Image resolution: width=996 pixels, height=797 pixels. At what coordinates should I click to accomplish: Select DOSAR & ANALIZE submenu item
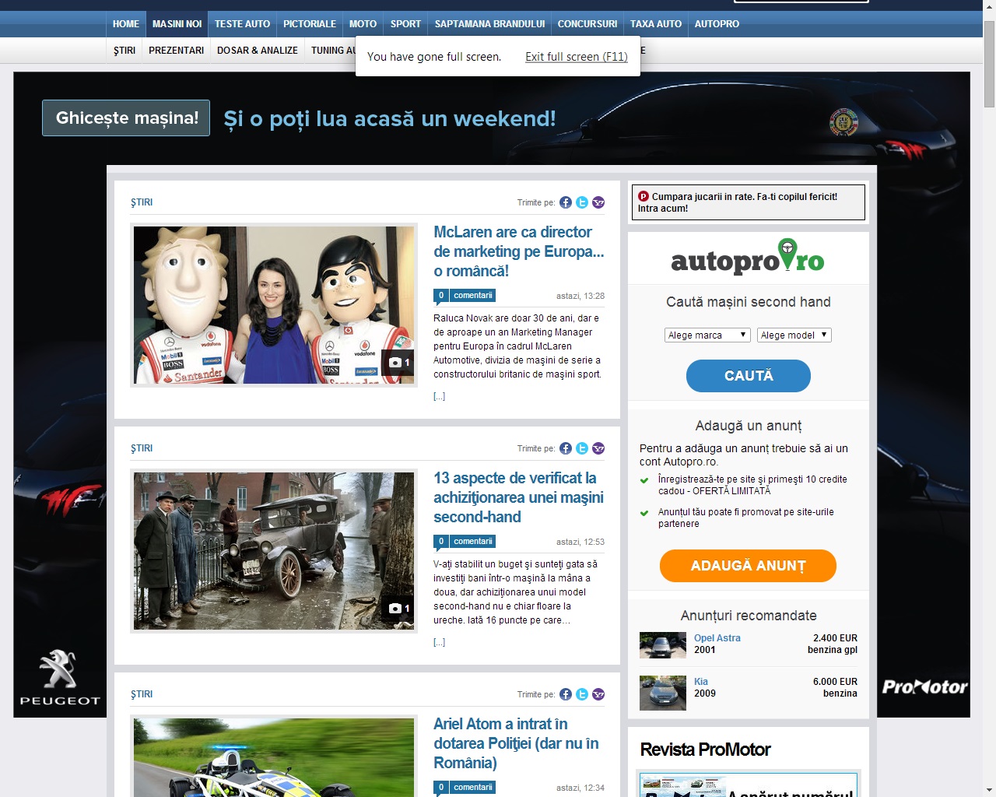257,51
